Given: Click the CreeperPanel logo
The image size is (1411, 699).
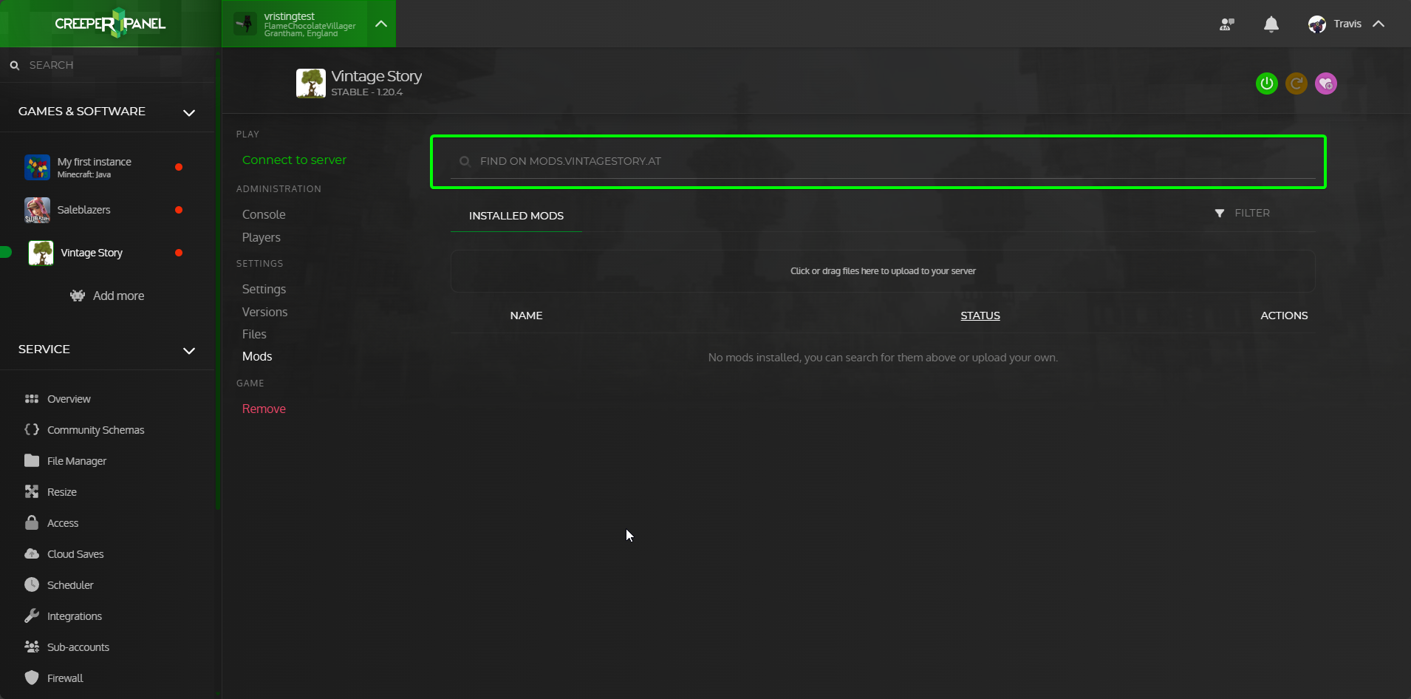Looking at the screenshot, I should (110, 24).
